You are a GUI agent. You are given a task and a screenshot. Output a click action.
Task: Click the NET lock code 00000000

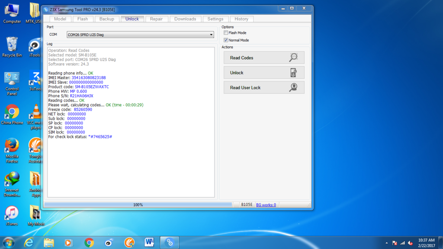coord(77,114)
